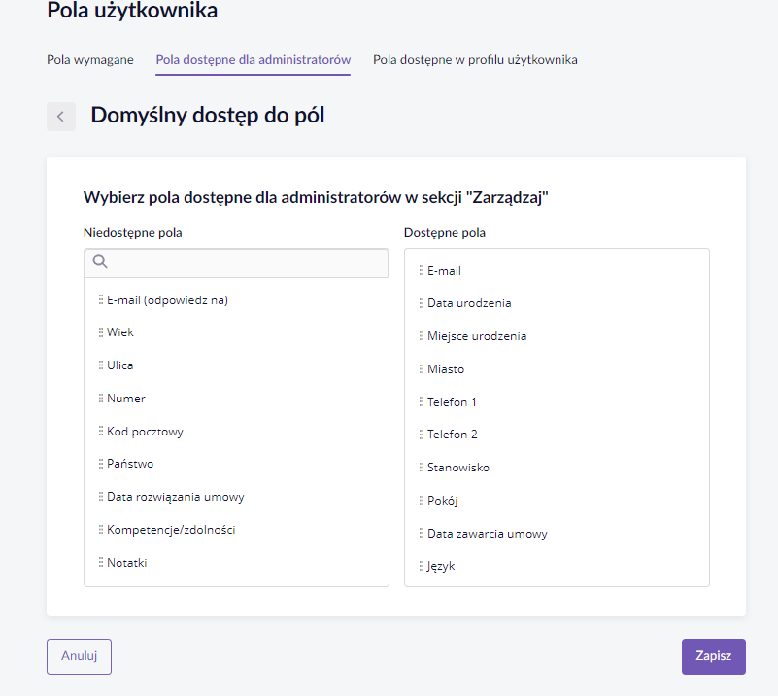This screenshot has width=778, height=696.
Task: Click the drag handle next to Telefon 1
Action: pyautogui.click(x=422, y=402)
